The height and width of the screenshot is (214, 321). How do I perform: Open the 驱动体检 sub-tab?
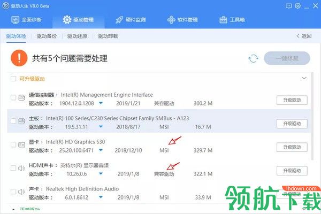point(16,36)
